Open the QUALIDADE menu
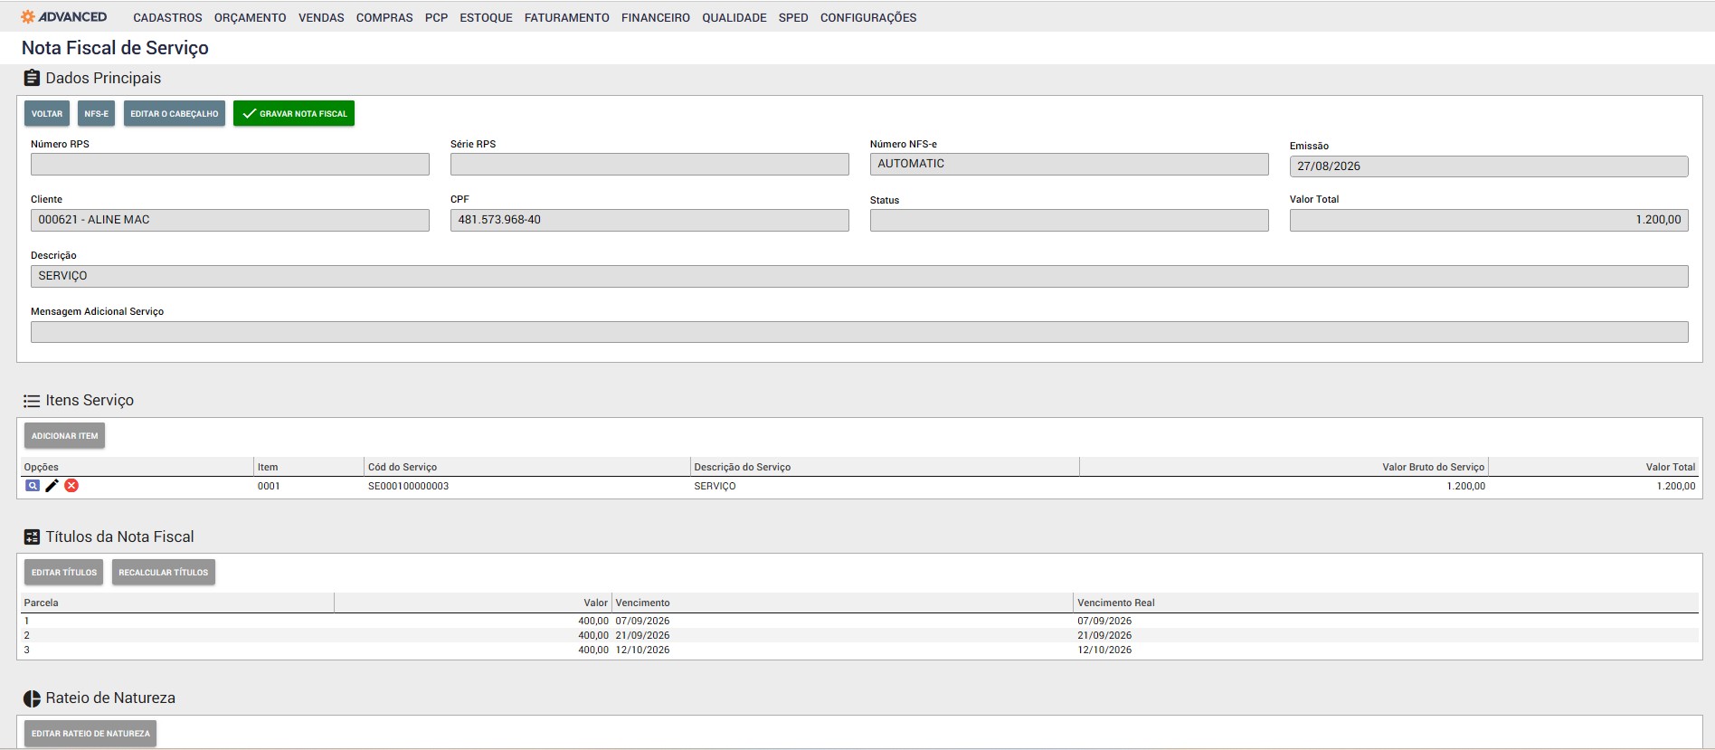The height and width of the screenshot is (750, 1715). click(734, 18)
